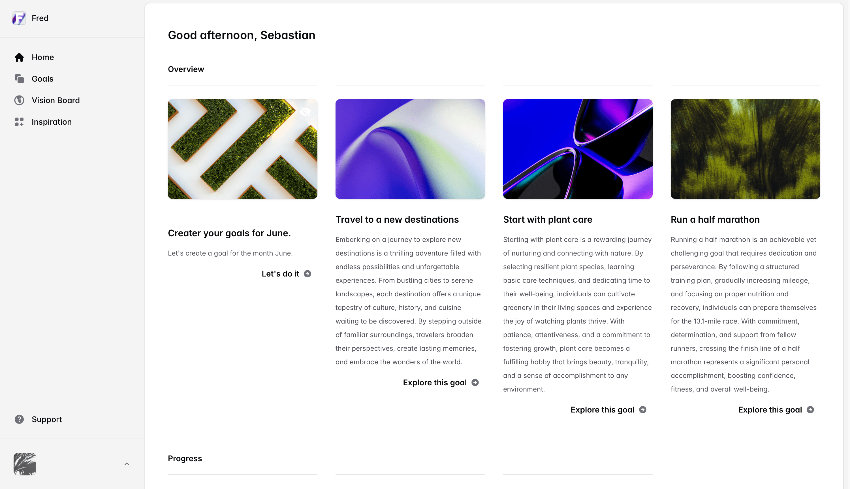This screenshot has height=489, width=850.
Task: Click the Inspiration grid-plus icon
Action: click(x=19, y=122)
